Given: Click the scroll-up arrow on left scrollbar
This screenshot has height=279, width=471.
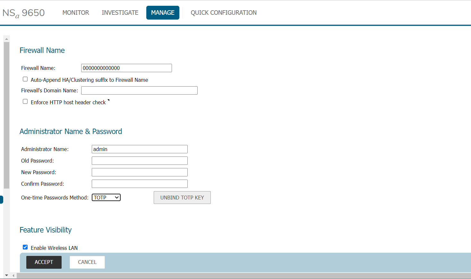Looking at the screenshot, I should 6,39.
